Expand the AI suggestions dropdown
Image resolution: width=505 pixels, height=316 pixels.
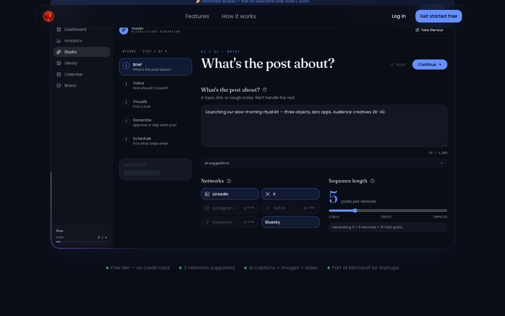(x=324, y=163)
